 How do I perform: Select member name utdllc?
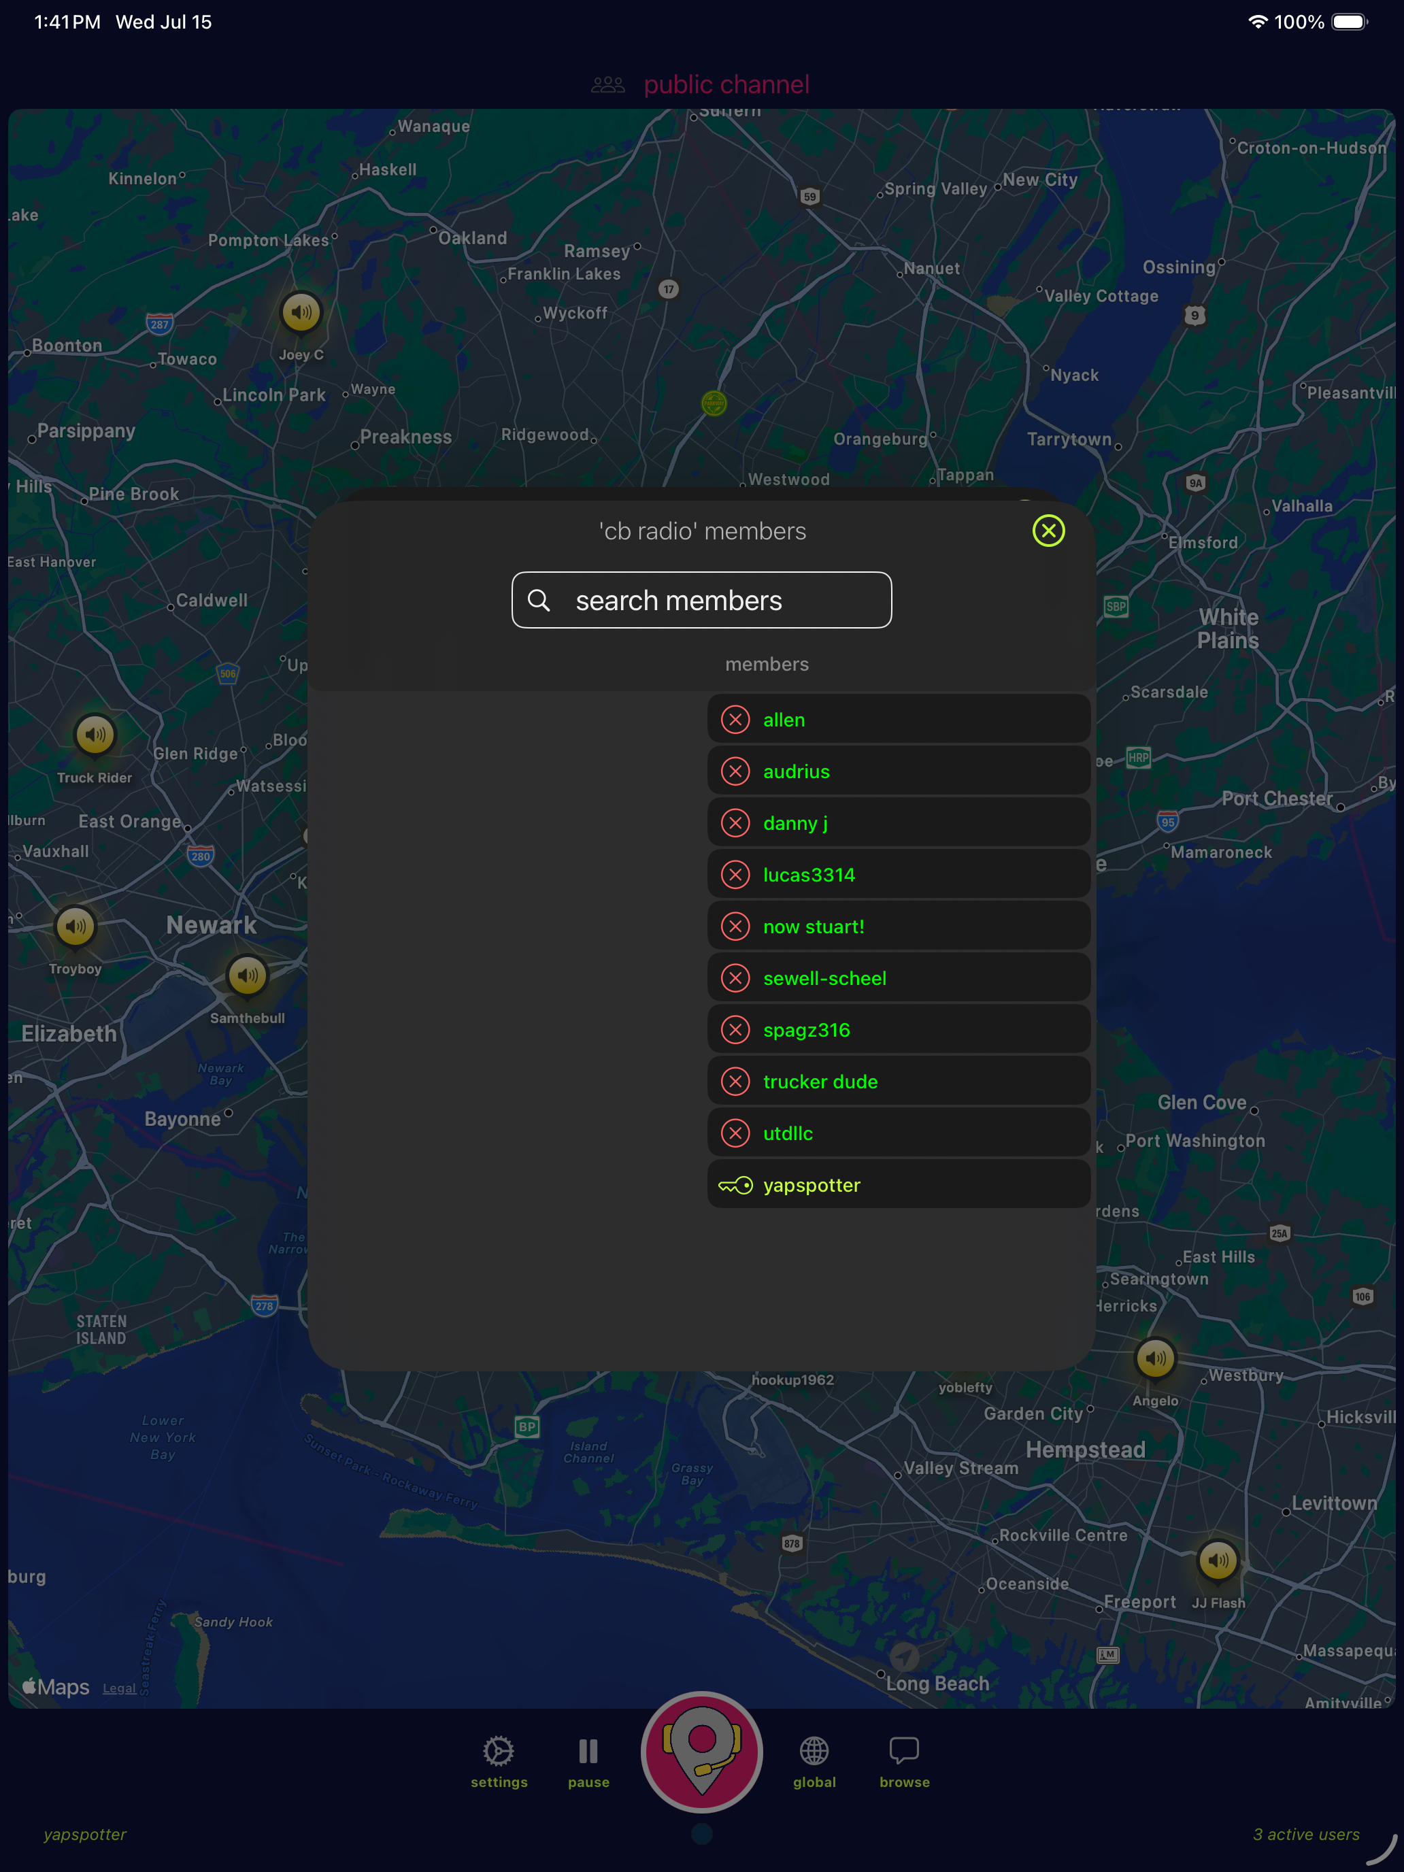(x=787, y=1133)
